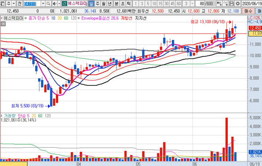This screenshot has height=166, width=262.
Task: Click the 에스텍파마 stock name field
Action: click(78, 3)
